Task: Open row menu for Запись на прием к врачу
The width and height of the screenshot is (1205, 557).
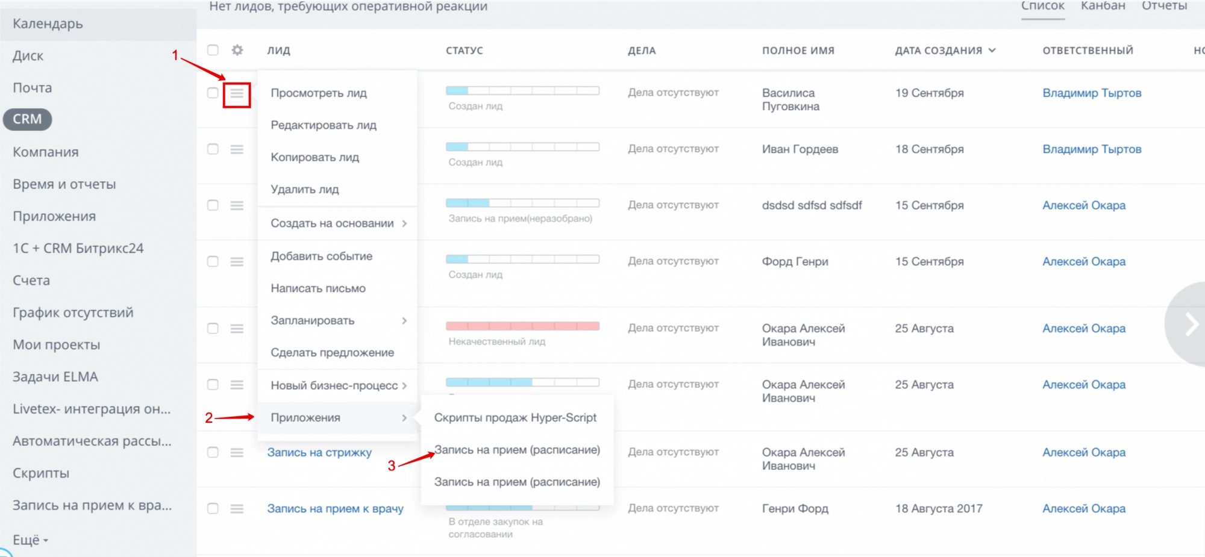Action: pos(237,509)
